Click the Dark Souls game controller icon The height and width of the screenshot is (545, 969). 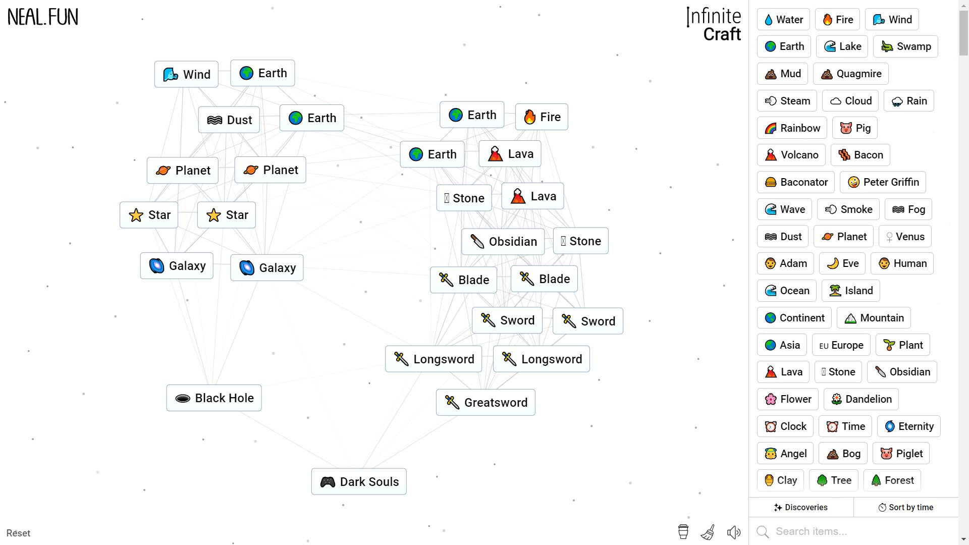(x=328, y=482)
